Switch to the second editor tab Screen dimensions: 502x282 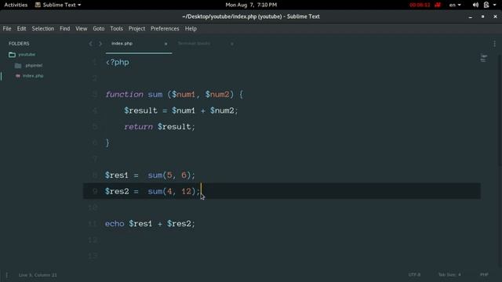[x=205, y=44]
